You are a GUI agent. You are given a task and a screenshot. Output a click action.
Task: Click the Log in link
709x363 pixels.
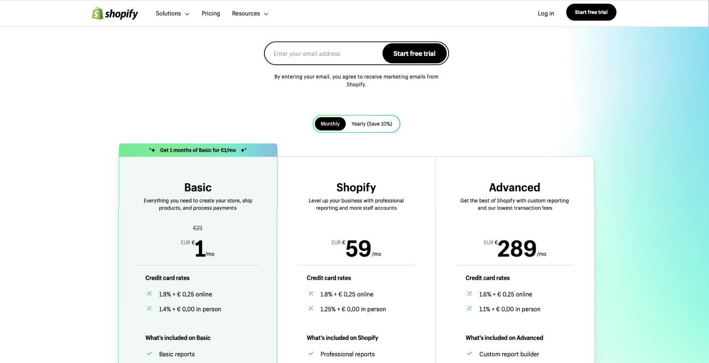[546, 14]
